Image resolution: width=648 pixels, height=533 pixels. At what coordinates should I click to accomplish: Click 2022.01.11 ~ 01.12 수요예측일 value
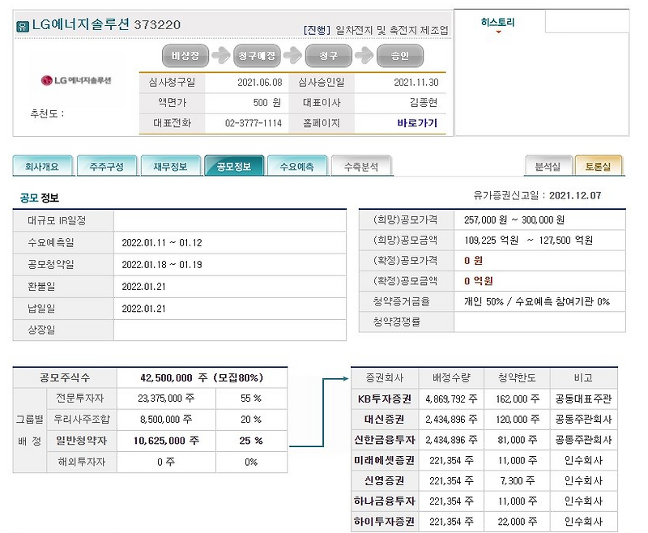click(162, 243)
